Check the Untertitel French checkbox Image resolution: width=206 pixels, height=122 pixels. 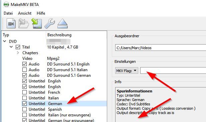pos(25,92)
